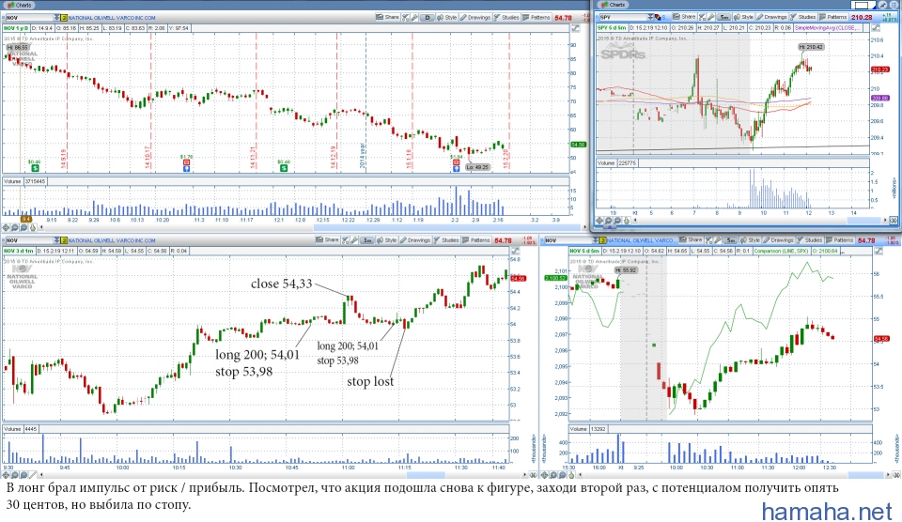Open Drawings menu in NOV 5-minute chart
Screen dimensions: 902x522
pos(779,239)
